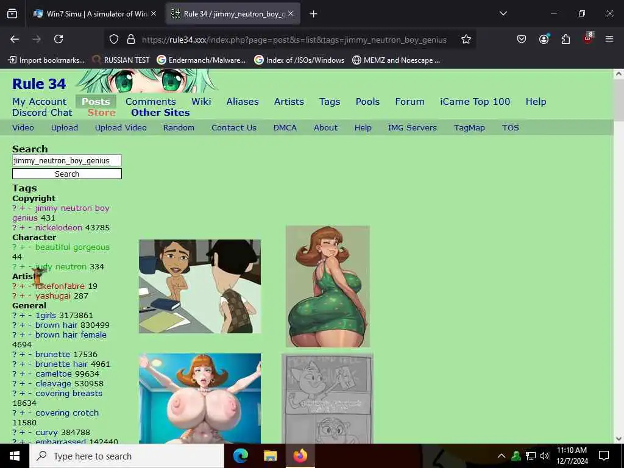Open the Windows Start button

[15, 456]
